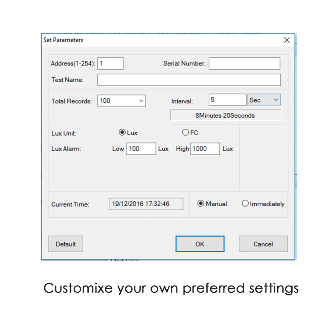Switch lux unit to FC

[185, 132]
